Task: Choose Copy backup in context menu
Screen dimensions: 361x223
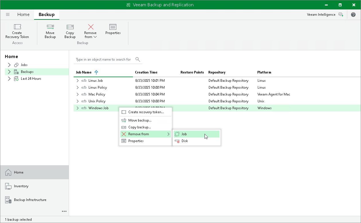Action: pos(146,127)
